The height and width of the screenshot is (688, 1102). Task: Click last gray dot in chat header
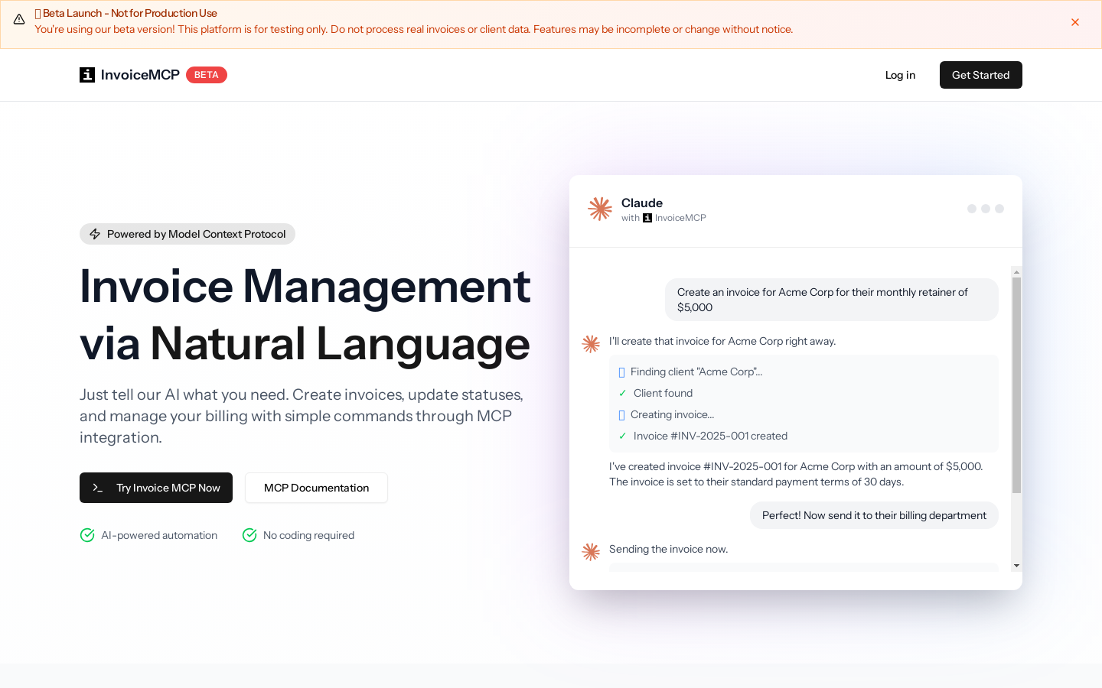click(999, 209)
